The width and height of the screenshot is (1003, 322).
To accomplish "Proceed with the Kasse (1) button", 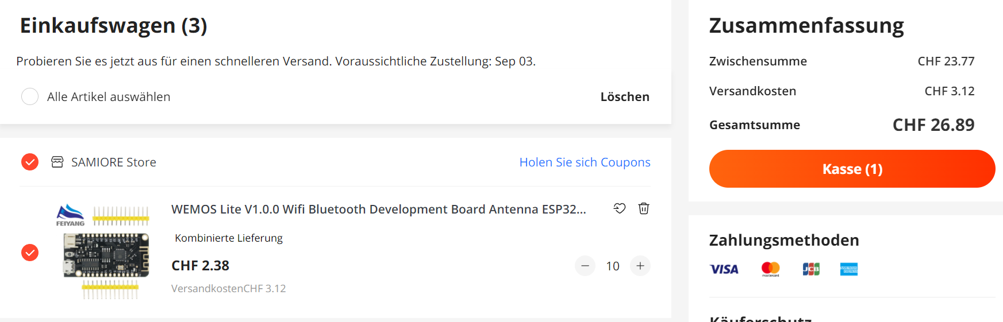I will coord(852,169).
